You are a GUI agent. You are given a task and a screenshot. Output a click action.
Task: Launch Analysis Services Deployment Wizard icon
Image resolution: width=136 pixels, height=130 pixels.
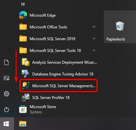[26, 62]
